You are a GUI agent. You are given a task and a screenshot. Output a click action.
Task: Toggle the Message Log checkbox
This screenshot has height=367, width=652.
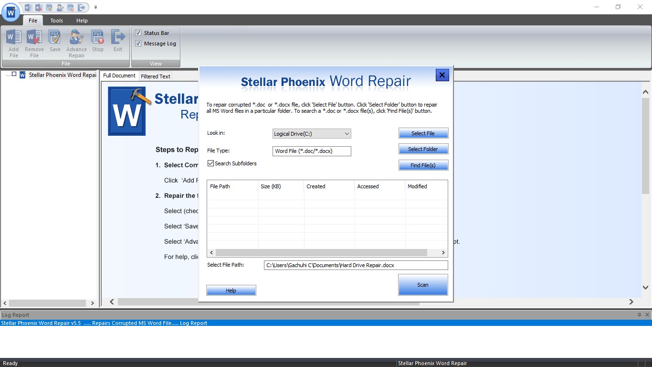(x=138, y=43)
